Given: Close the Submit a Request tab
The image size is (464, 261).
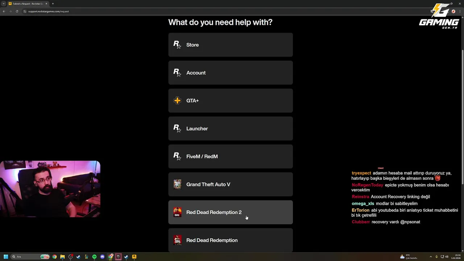Looking at the screenshot, I should pyautogui.click(x=46, y=4).
